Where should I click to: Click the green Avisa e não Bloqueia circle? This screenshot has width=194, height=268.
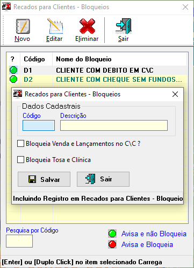(112, 234)
